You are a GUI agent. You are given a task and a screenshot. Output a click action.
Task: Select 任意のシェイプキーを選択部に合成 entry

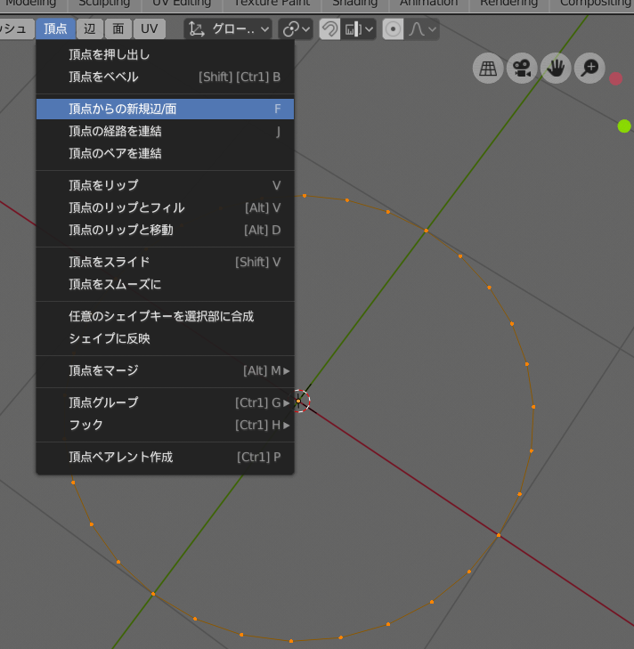[166, 316]
